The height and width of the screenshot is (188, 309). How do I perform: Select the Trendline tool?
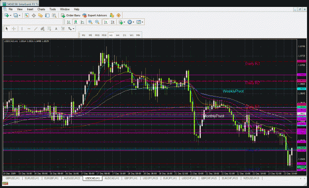[36, 29]
